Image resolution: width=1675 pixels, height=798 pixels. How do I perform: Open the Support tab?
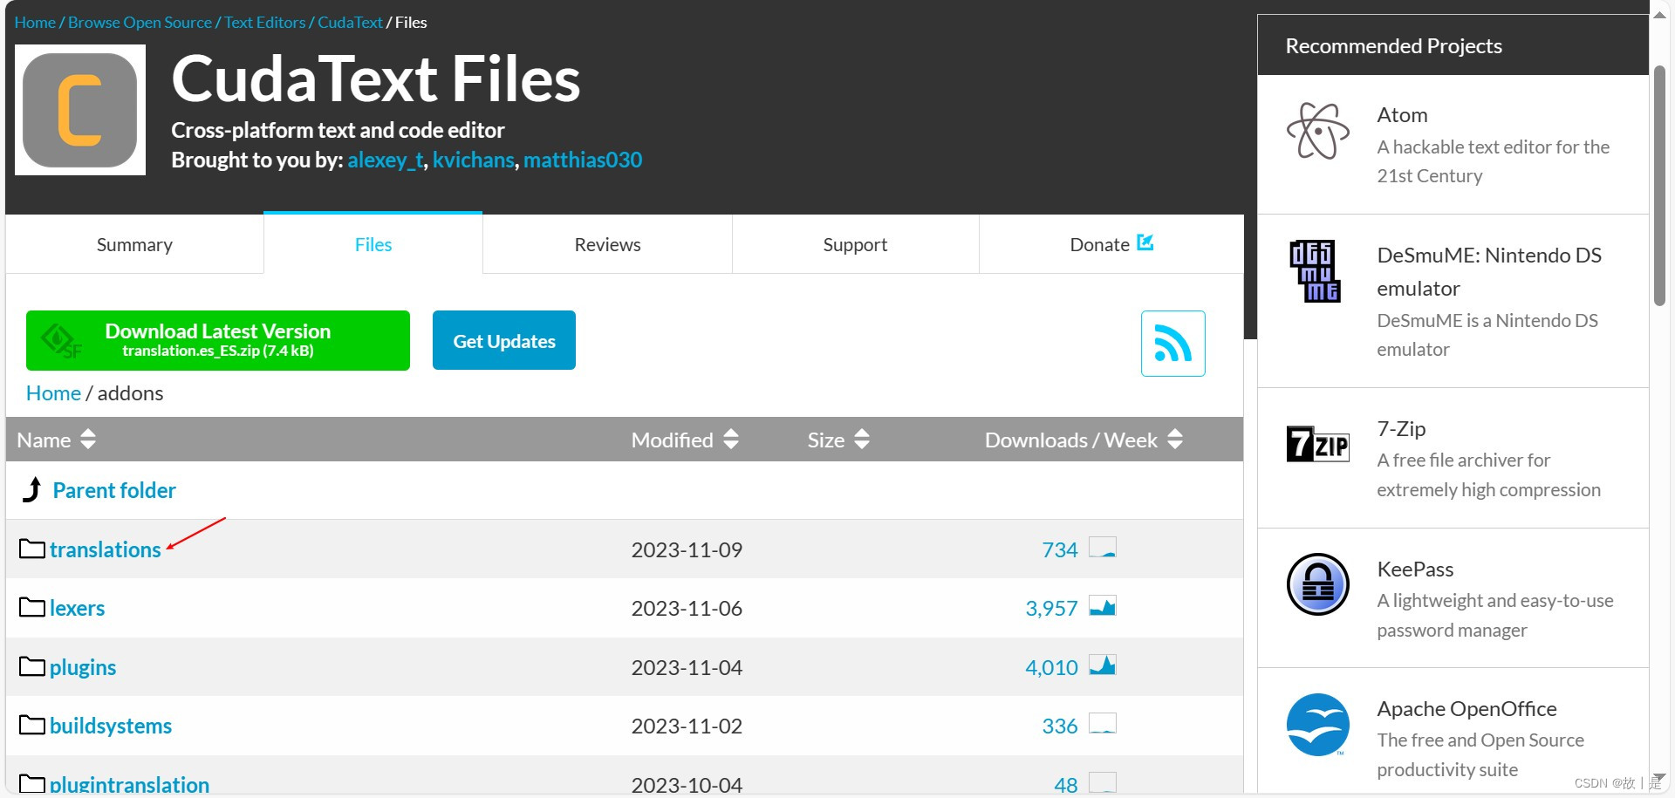[855, 244]
